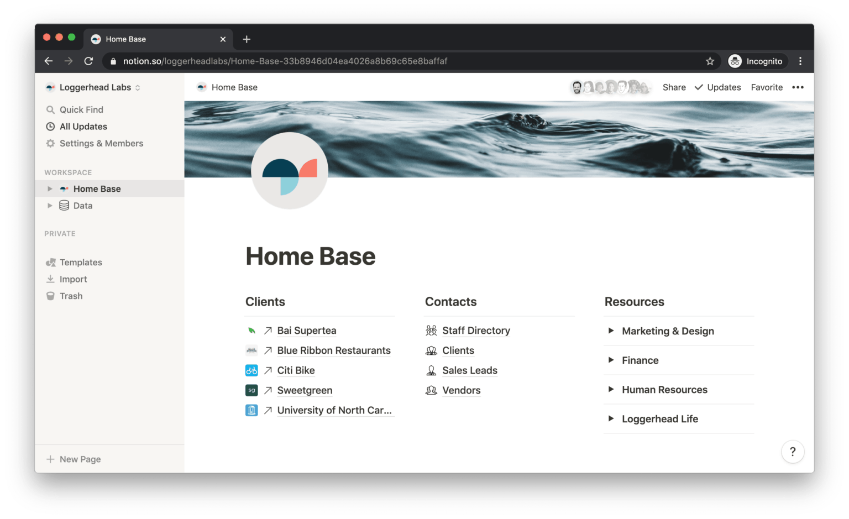The height and width of the screenshot is (519, 849).
Task: Open the three-dot page options menu
Action: coord(798,87)
